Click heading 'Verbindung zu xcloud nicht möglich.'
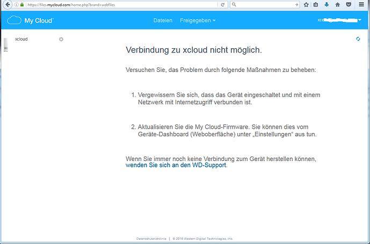 coord(194,50)
